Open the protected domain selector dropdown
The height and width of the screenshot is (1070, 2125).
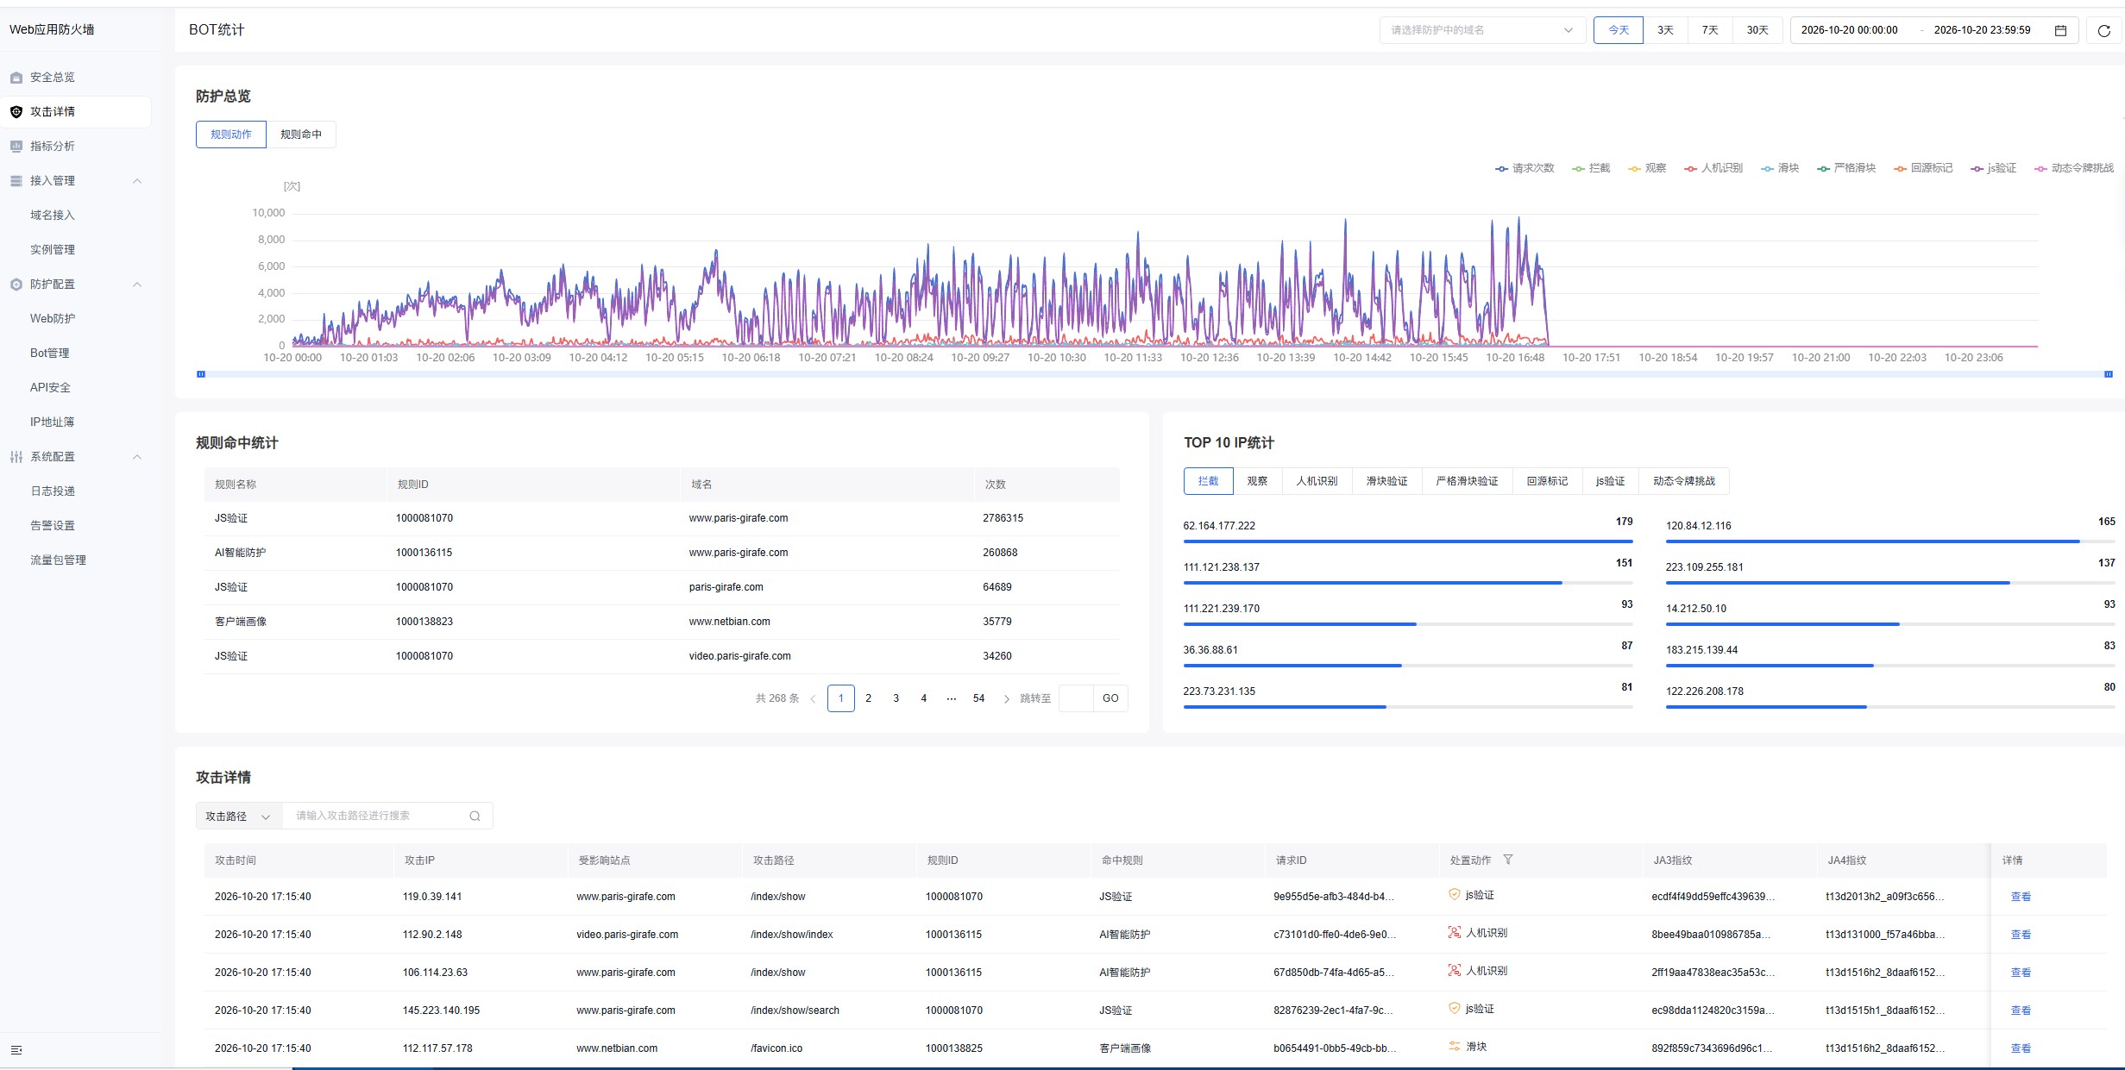pos(1482,30)
